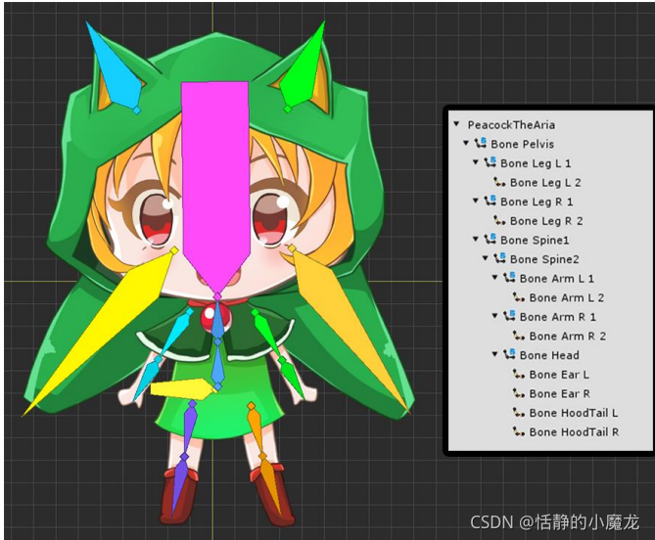Collapse the Bone Head node
This screenshot has height=540, width=655.
click(495, 354)
